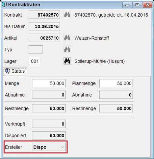The width and height of the screenshot is (154, 159).
Task: Open the Lager search binoculars
Action: pos(67,61)
